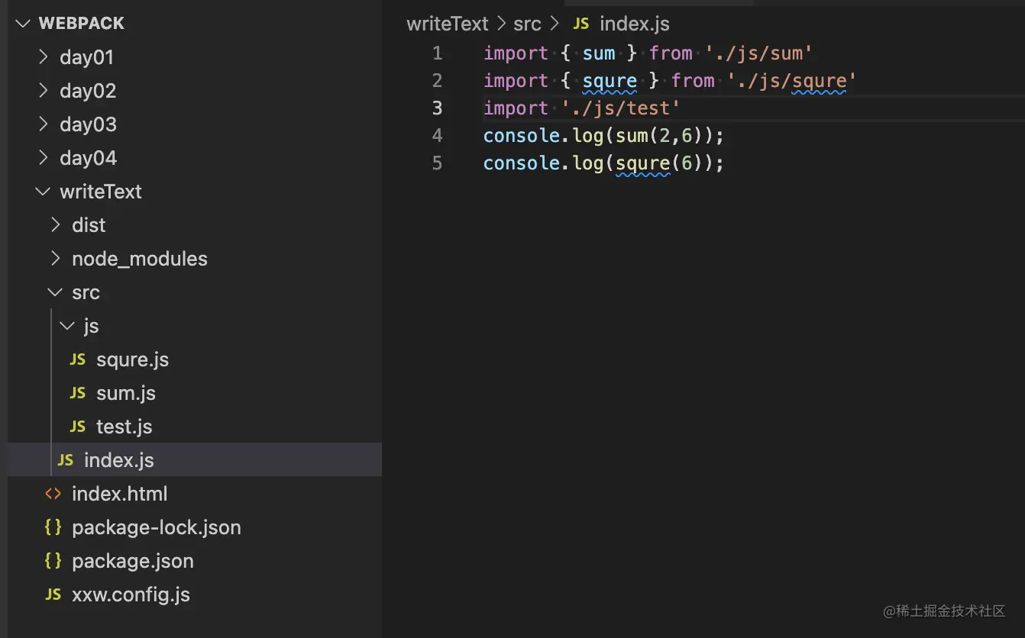This screenshot has height=638, width=1025.
Task: Click line number 3 in the gutter
Action: [x=437, y=108]
